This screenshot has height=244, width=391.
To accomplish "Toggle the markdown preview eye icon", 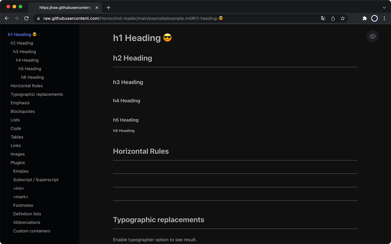I will pos(372,36).
